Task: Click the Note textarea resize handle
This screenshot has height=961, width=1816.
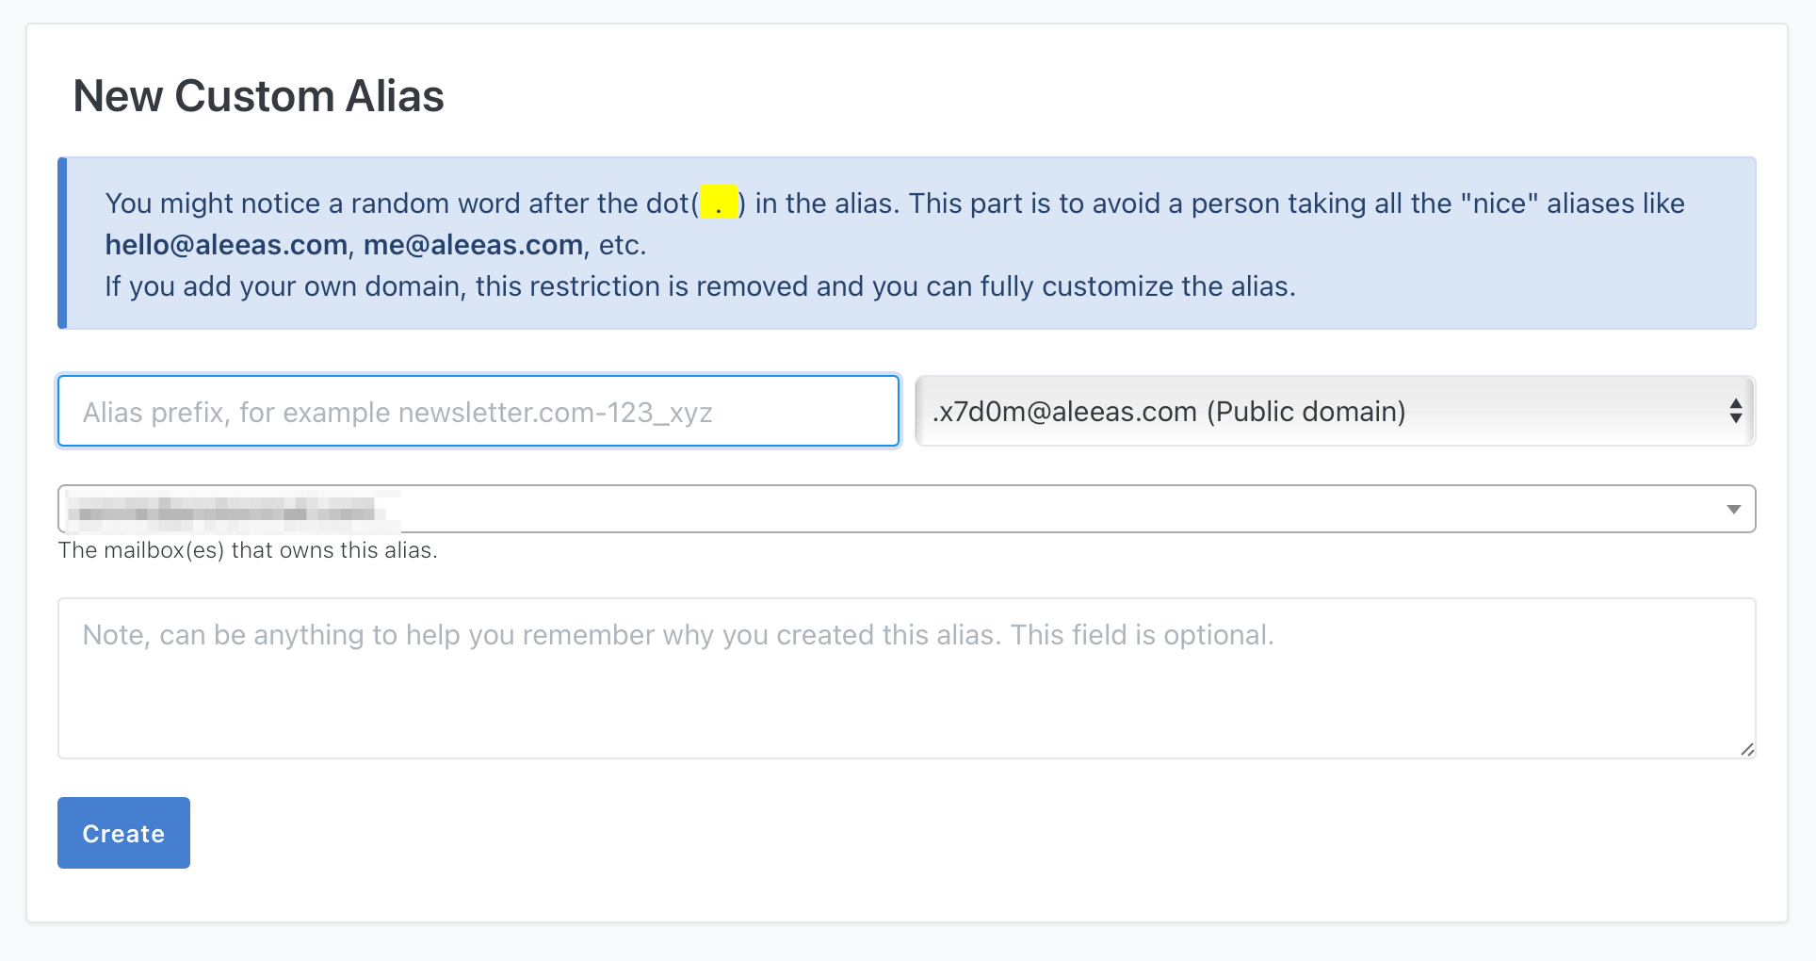Action: coord(1747,749)
